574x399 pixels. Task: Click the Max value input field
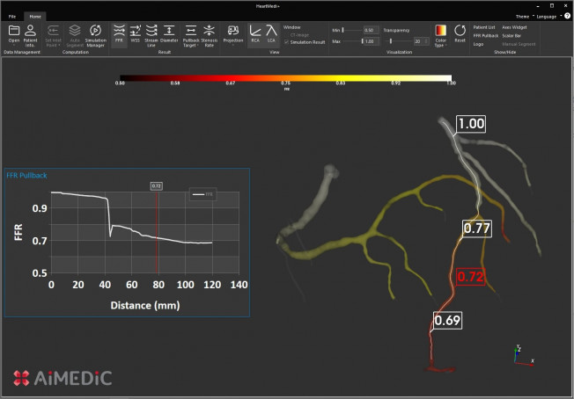(372, 41)
